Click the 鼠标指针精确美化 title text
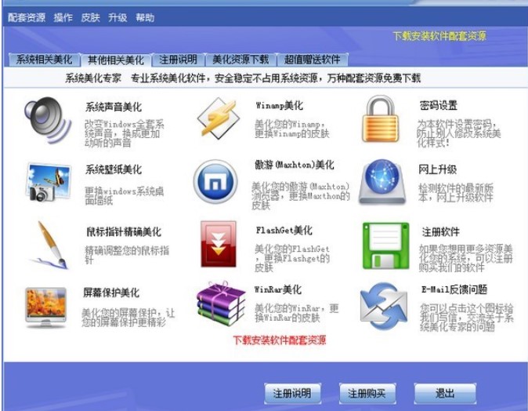This screenshot has width=528, height=411. (124, 231)
